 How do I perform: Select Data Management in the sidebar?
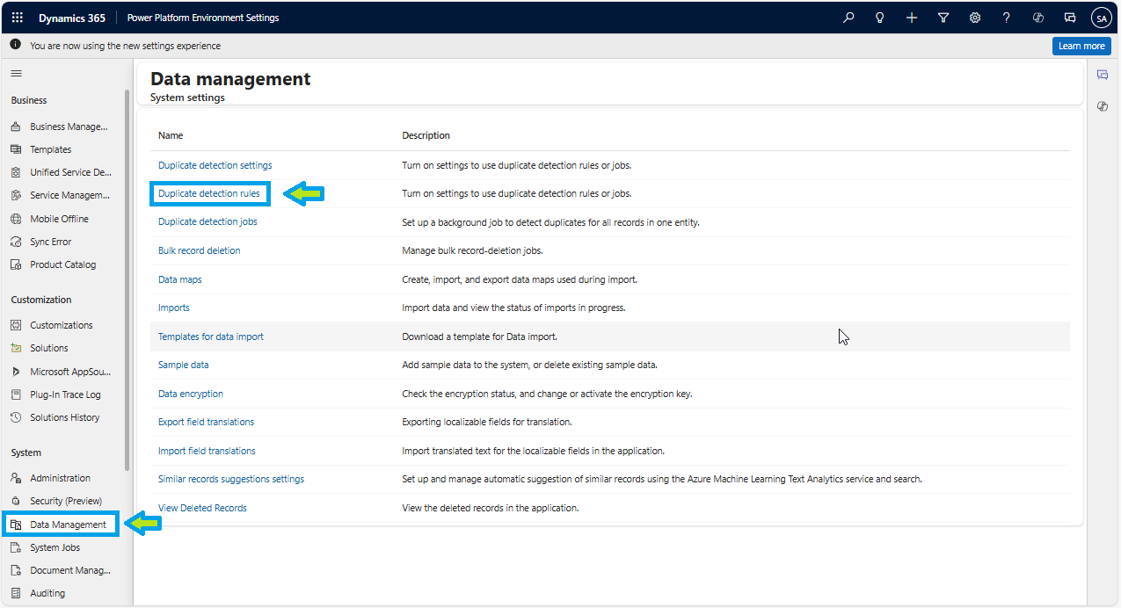[x=68, y=525]
